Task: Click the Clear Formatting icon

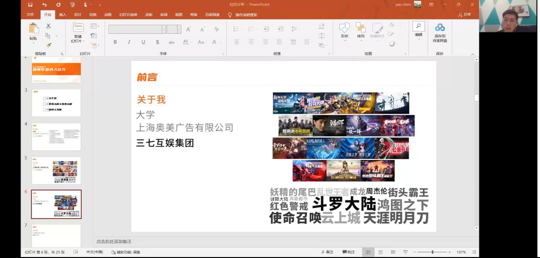Action: pyautogui.click(x=216, y=30)
